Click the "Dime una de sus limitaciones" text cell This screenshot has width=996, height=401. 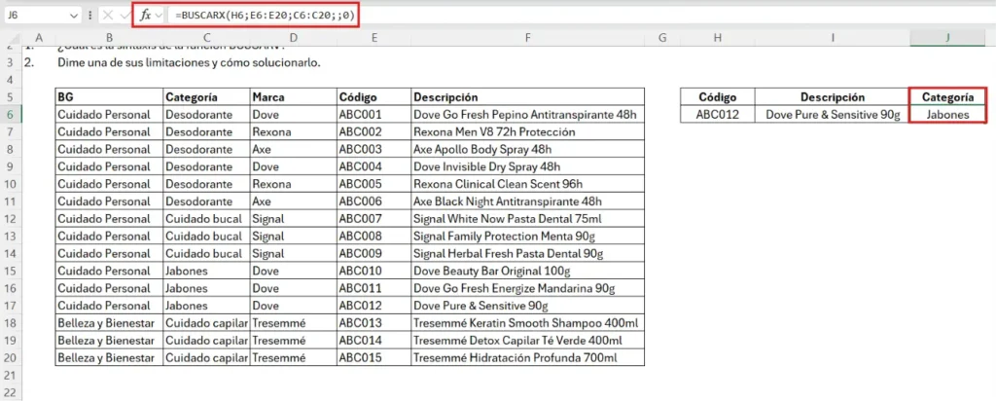tap(189, 63)
